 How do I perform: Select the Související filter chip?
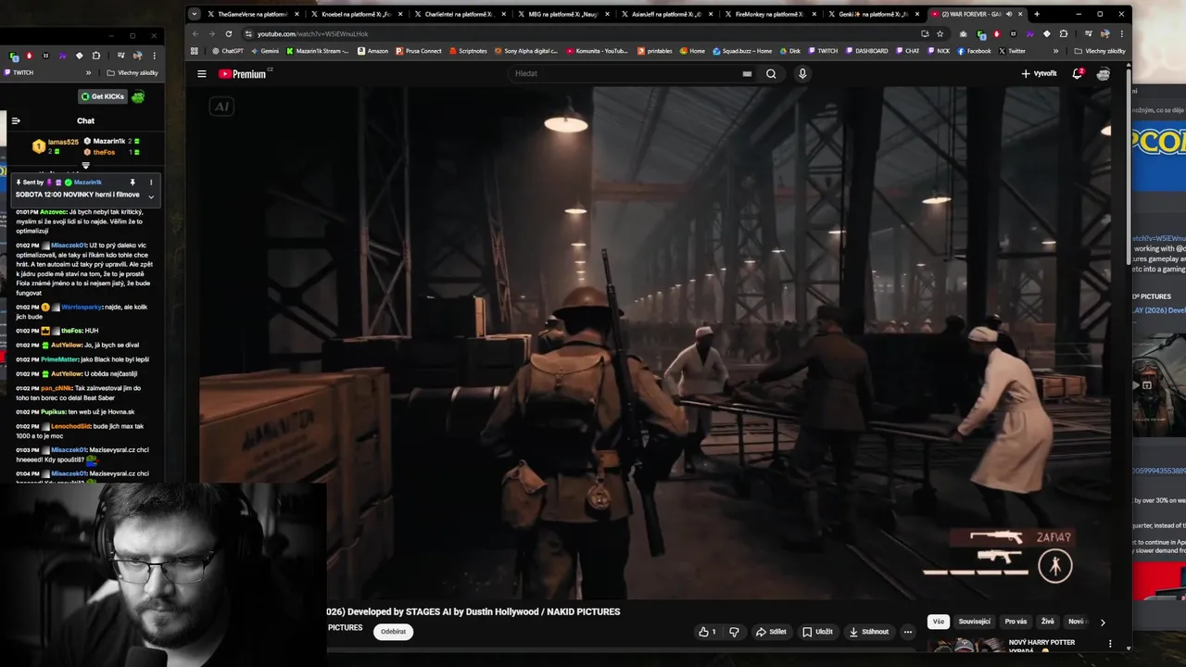tap(974, 622)
